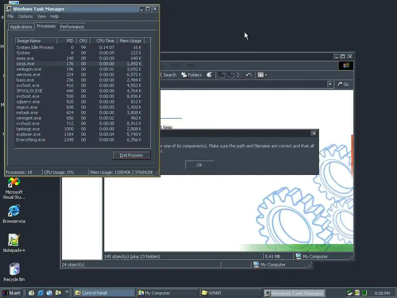Click the first system tray icon

click(350, 293)
